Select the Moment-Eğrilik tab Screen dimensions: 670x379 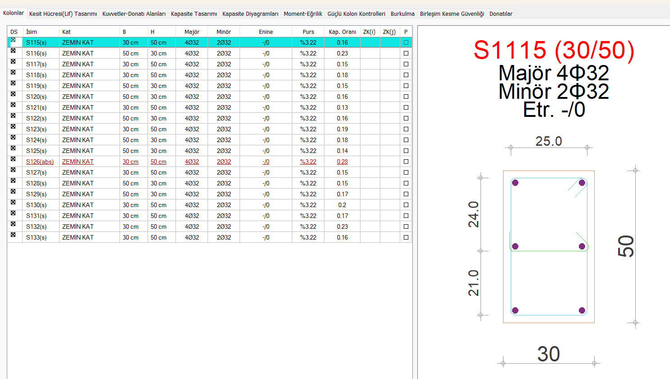(x=303, y=14)
